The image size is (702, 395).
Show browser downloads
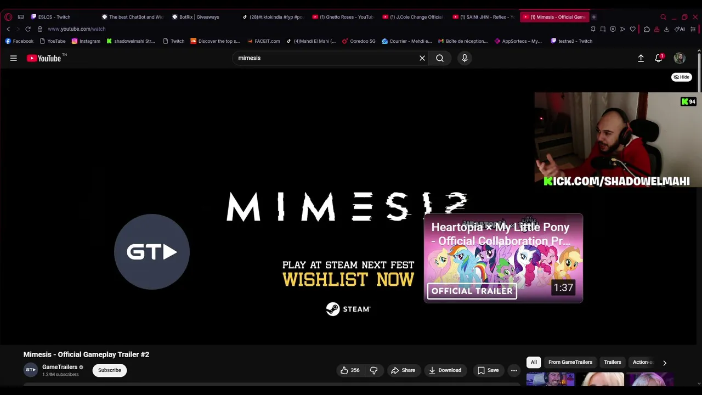coord(666,29)
